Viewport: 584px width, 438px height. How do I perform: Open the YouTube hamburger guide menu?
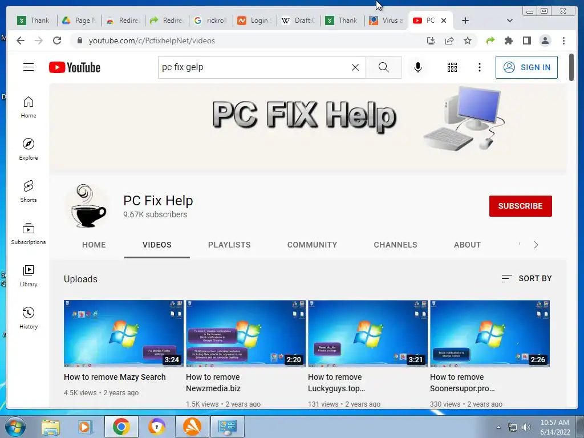tap(29, 67)
